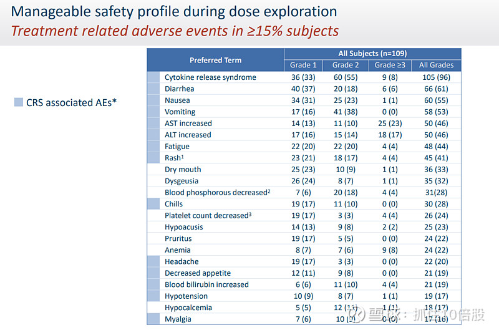The image size is (499, 330).
Task: Click the 'Manageable safety profile' slide title
Action: [174, 12]
